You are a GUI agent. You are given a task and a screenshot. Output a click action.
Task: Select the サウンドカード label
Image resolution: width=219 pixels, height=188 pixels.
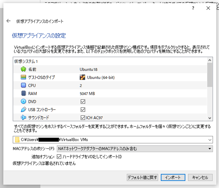(39, 118)
